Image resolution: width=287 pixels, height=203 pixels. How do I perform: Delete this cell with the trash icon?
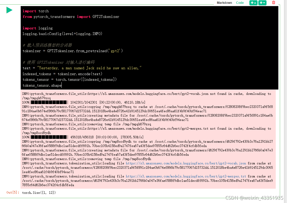[x=273, y=3]
